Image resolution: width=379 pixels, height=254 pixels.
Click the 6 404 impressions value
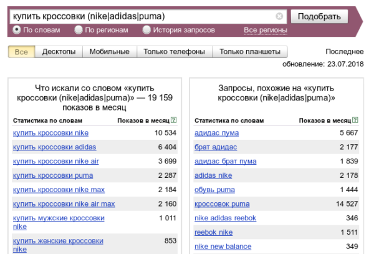(x=167, y=147)
